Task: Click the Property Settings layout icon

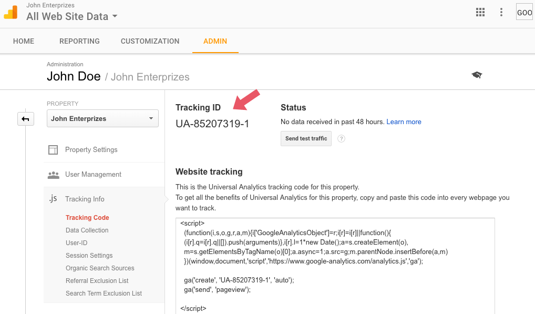Action: [x=53, y=150]
